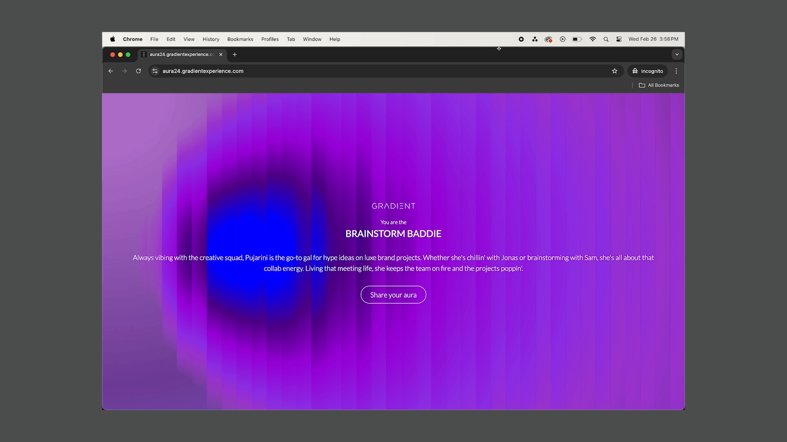This screenshot has width=787, height=442.
Task: Open the View menu
Action: (x=189, y=39)
